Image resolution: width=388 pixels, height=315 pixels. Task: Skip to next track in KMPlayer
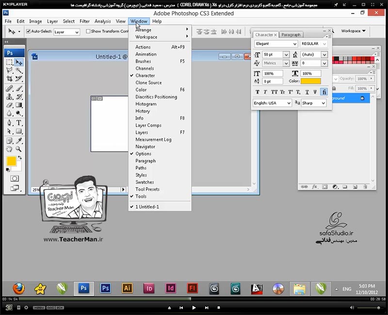(207, 308)
